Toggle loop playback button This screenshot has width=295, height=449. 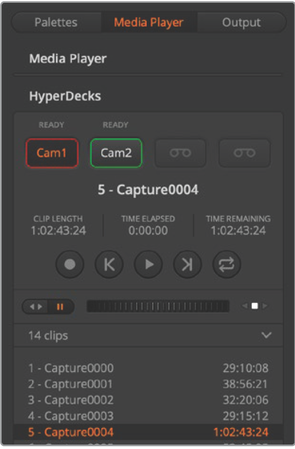coord(226,264)
